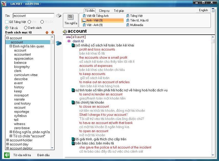Click green marker before lời giải trình definition
219x161 pixels.
point(73,139)
